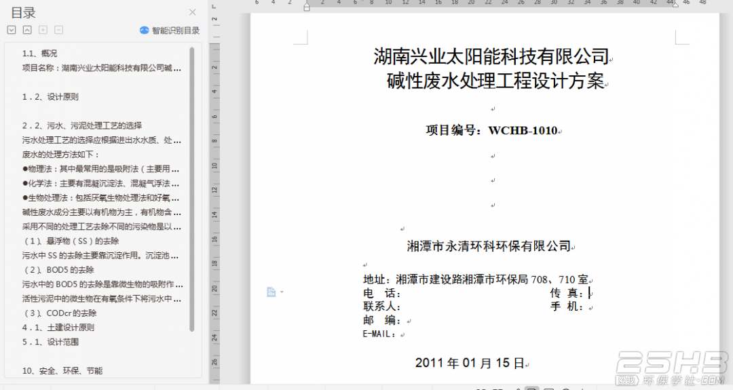Click the 联系人： label in document
733x390 pixels.
pos(382,307)
